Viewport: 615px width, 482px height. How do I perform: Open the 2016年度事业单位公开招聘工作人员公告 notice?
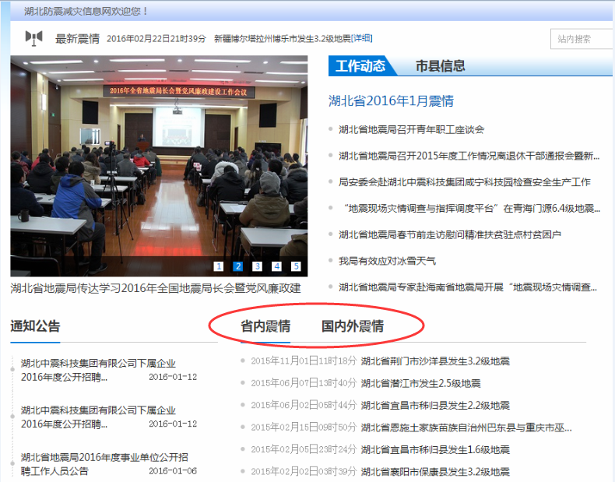coord(104,464)
